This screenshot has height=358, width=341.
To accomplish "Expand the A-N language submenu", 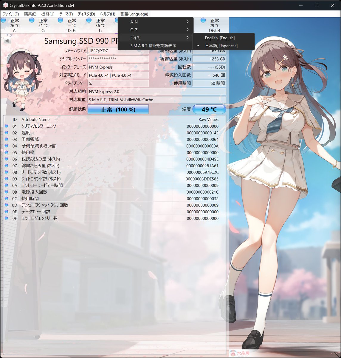I will [156, 22].
